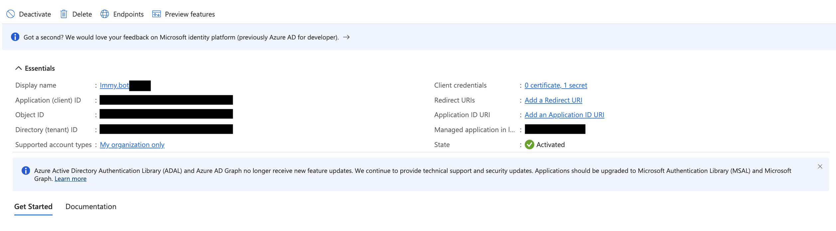
Task: Click the Application ID URI label
Action: click(462, 115)
